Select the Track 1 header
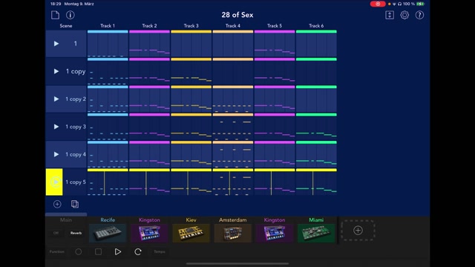This screenshot has width=475, height=267. [108, 26]
